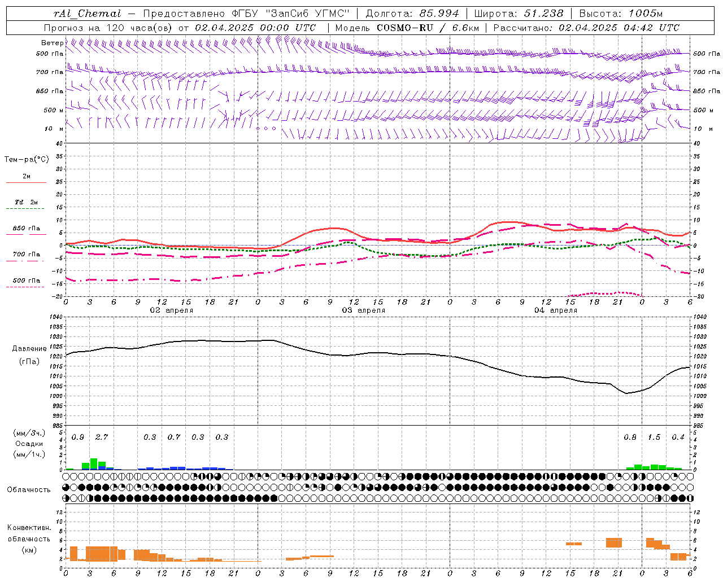
Task: Click the date label 04 апреля
Action: click(556, 310)
